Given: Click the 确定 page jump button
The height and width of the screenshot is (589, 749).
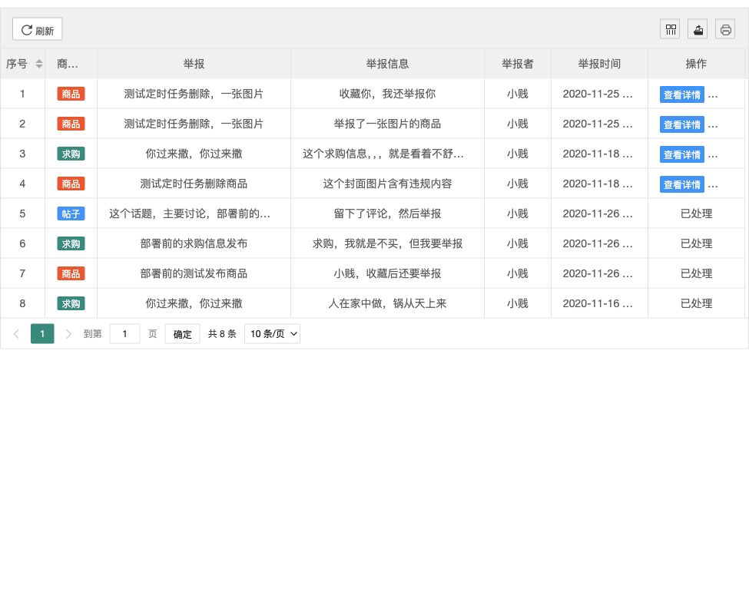Looking at the screenshot, I should [x=183, y=334].
